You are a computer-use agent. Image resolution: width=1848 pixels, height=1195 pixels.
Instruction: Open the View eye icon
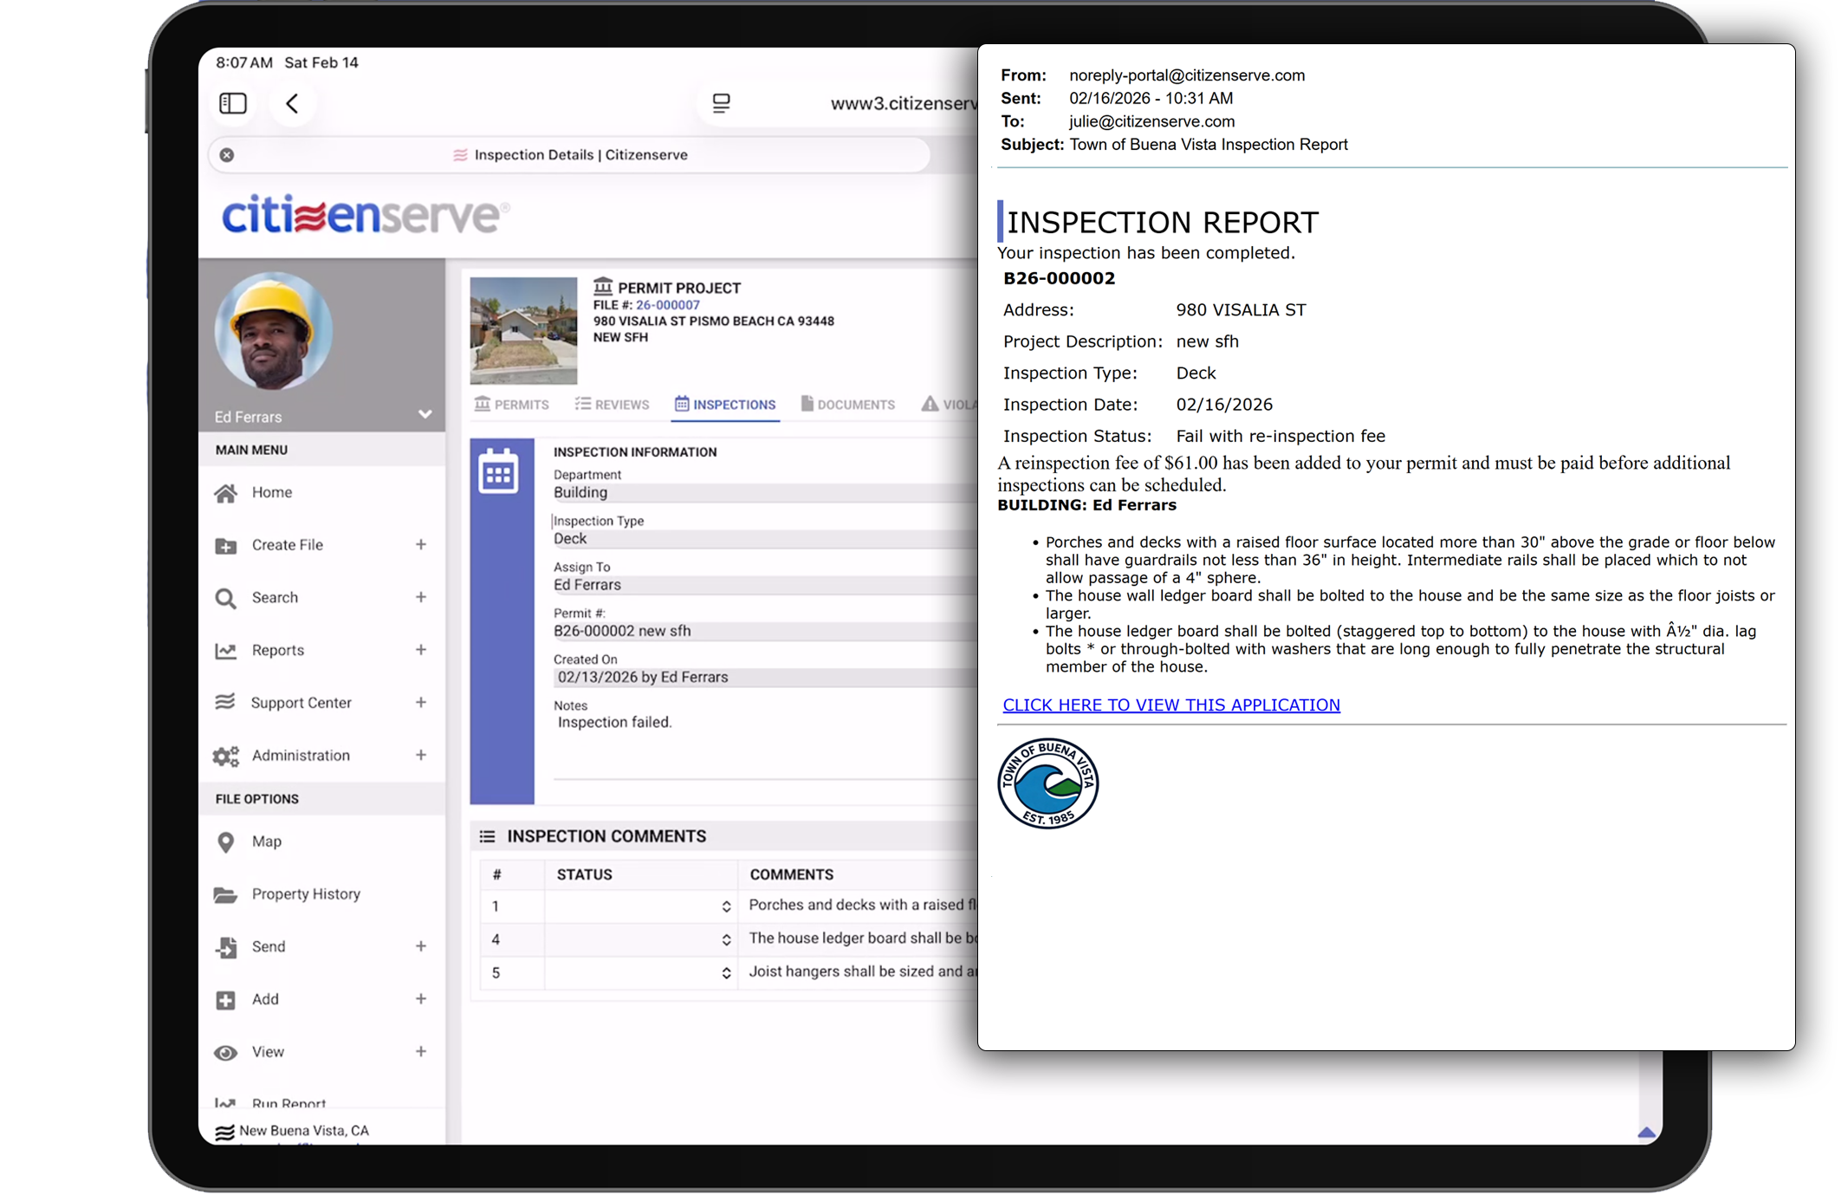[x=225, y=1051]
